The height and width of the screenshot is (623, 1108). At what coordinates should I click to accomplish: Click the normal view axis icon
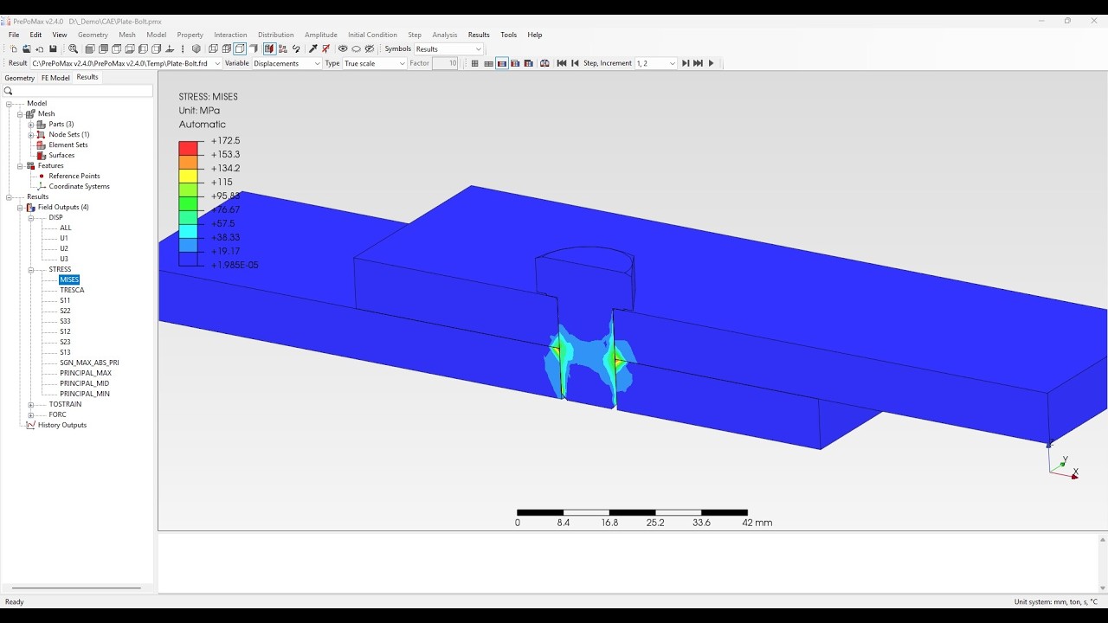coord(170,49)
